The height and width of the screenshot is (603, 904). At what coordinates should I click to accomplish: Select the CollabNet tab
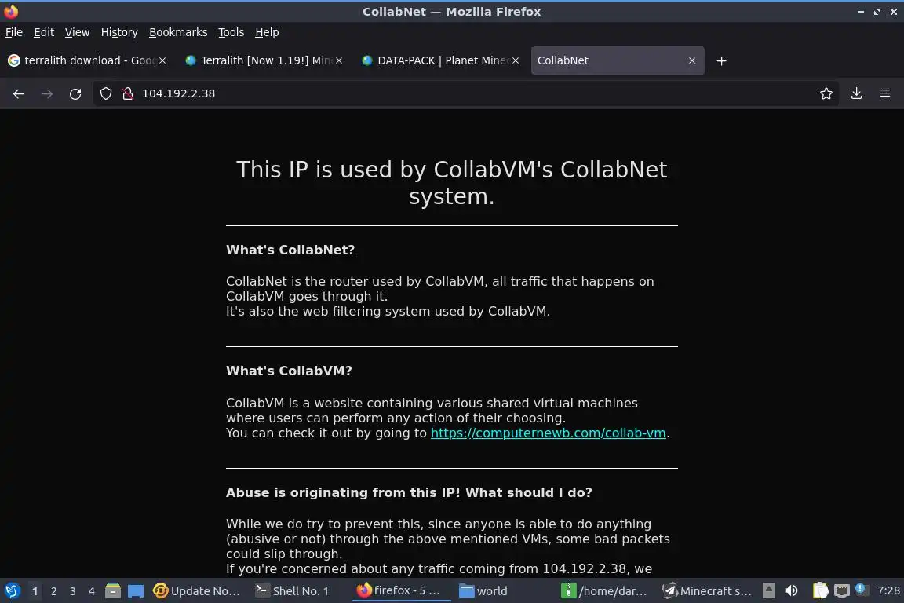click(617, 60)
